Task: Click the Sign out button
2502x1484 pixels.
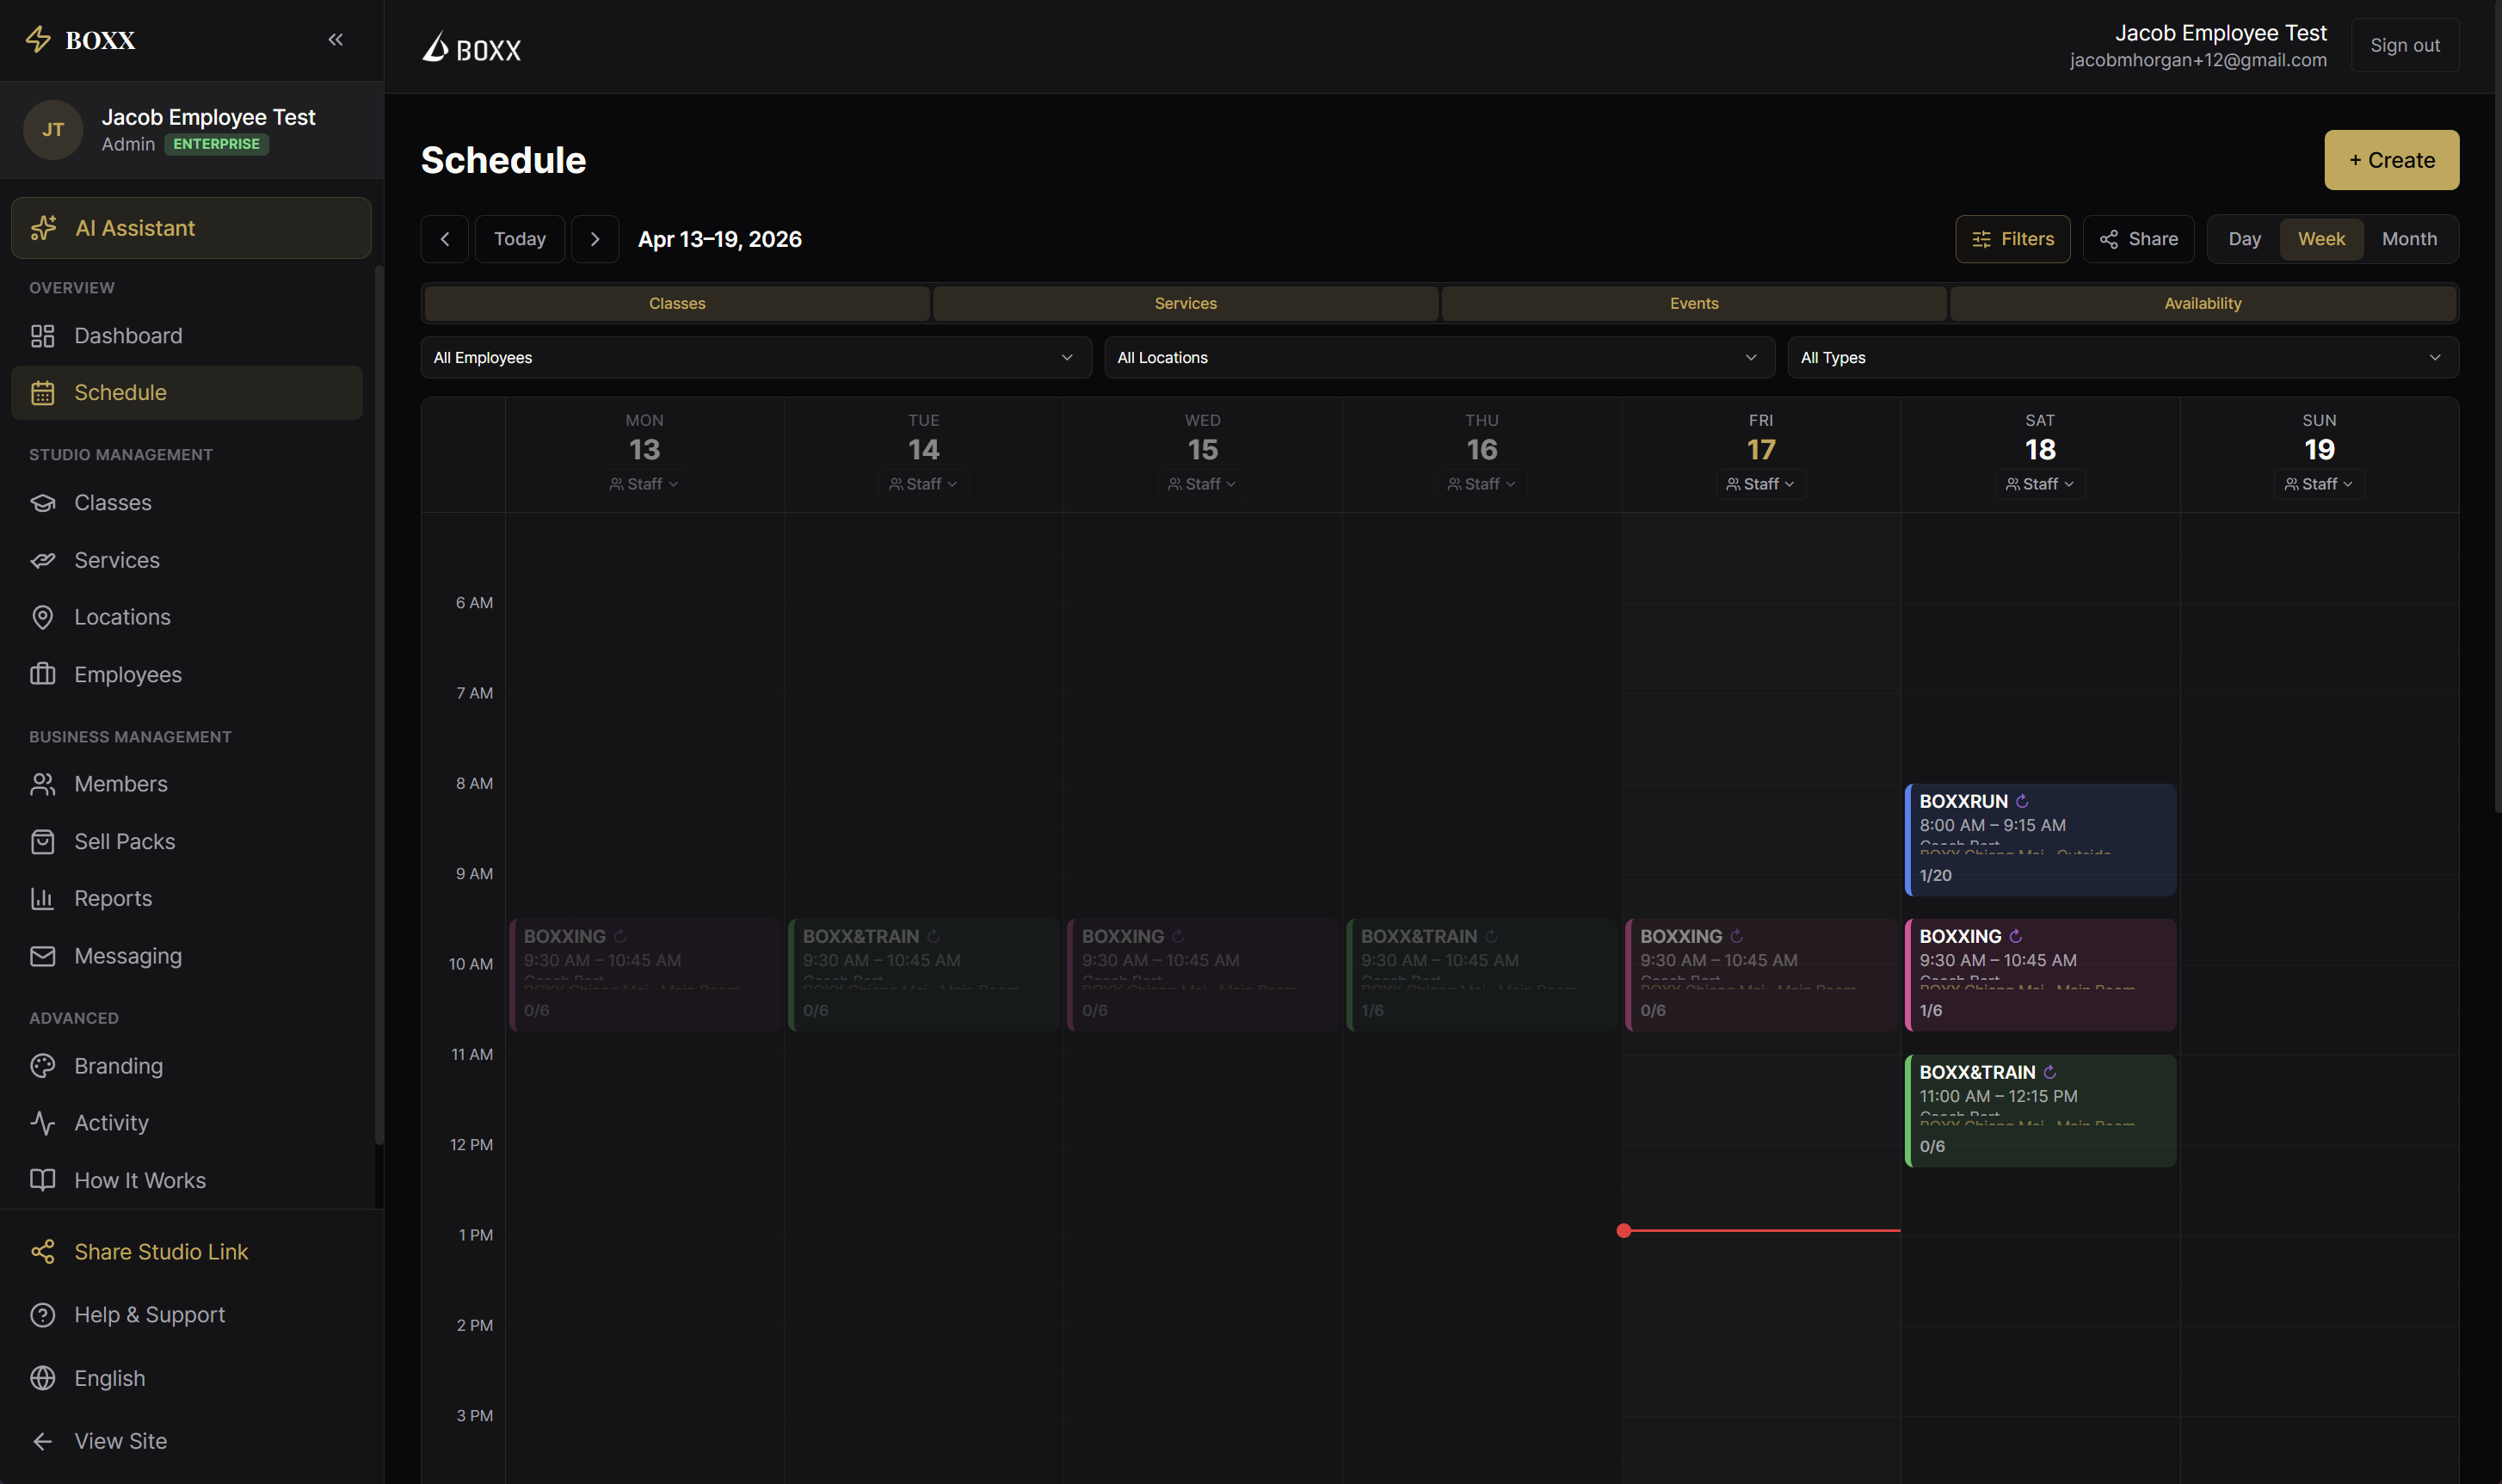Action: [2404, 45]
